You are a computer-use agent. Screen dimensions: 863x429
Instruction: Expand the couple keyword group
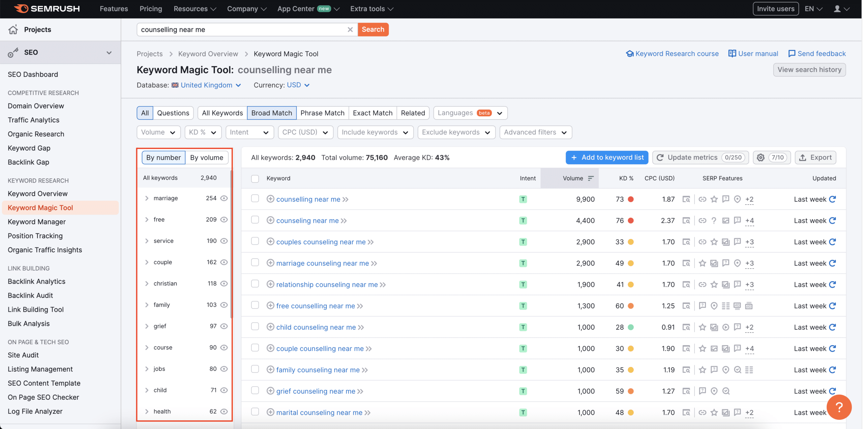147,262
